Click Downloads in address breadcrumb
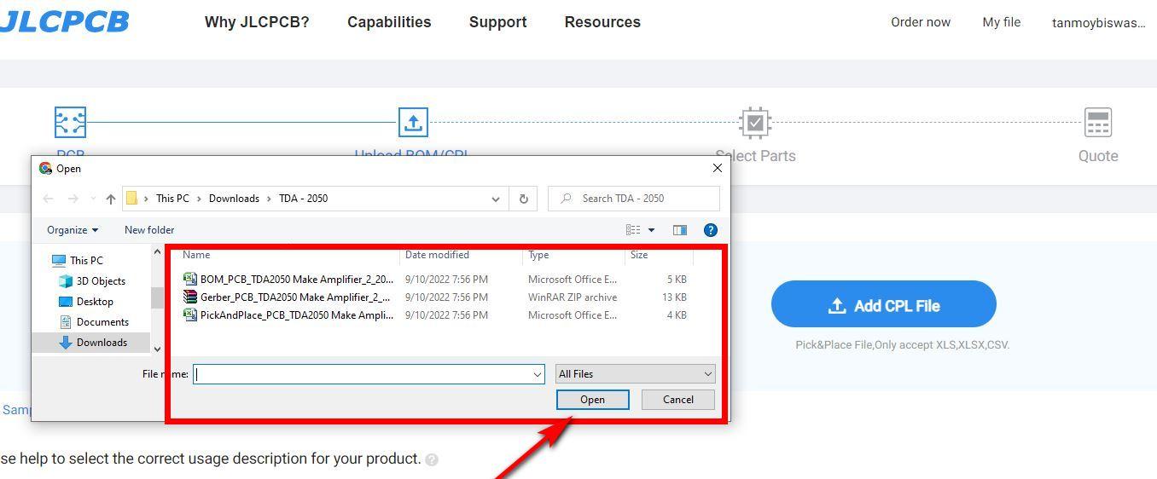Image resolution: width=1157 pixels, height=479 pixels. pos(234,199)
